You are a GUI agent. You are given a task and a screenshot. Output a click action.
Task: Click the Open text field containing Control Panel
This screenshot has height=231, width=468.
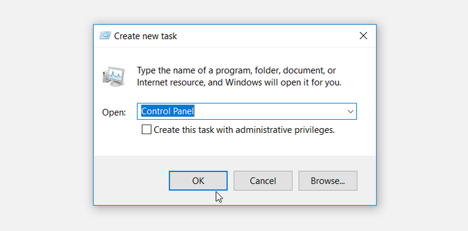247,111
